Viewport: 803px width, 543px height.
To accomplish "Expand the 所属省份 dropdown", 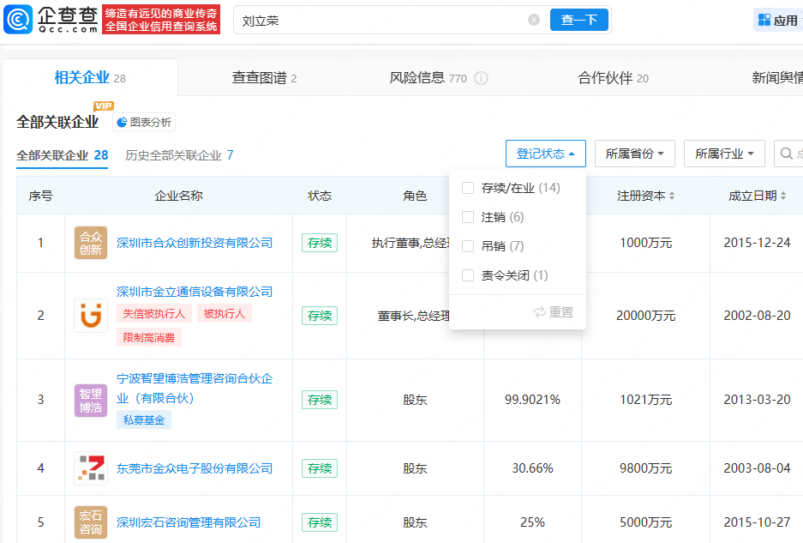I will (635, 154).
